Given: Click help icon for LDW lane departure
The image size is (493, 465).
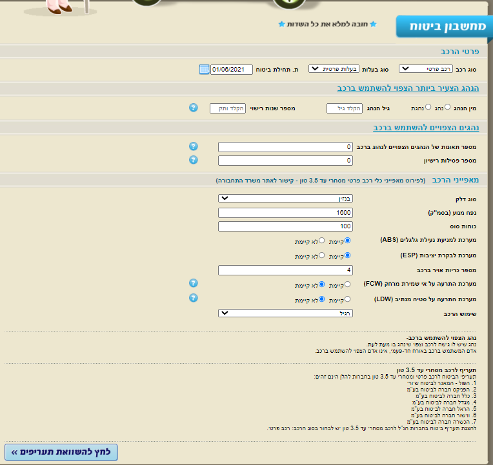Looking at the screenshot, I should click(194, 298).
